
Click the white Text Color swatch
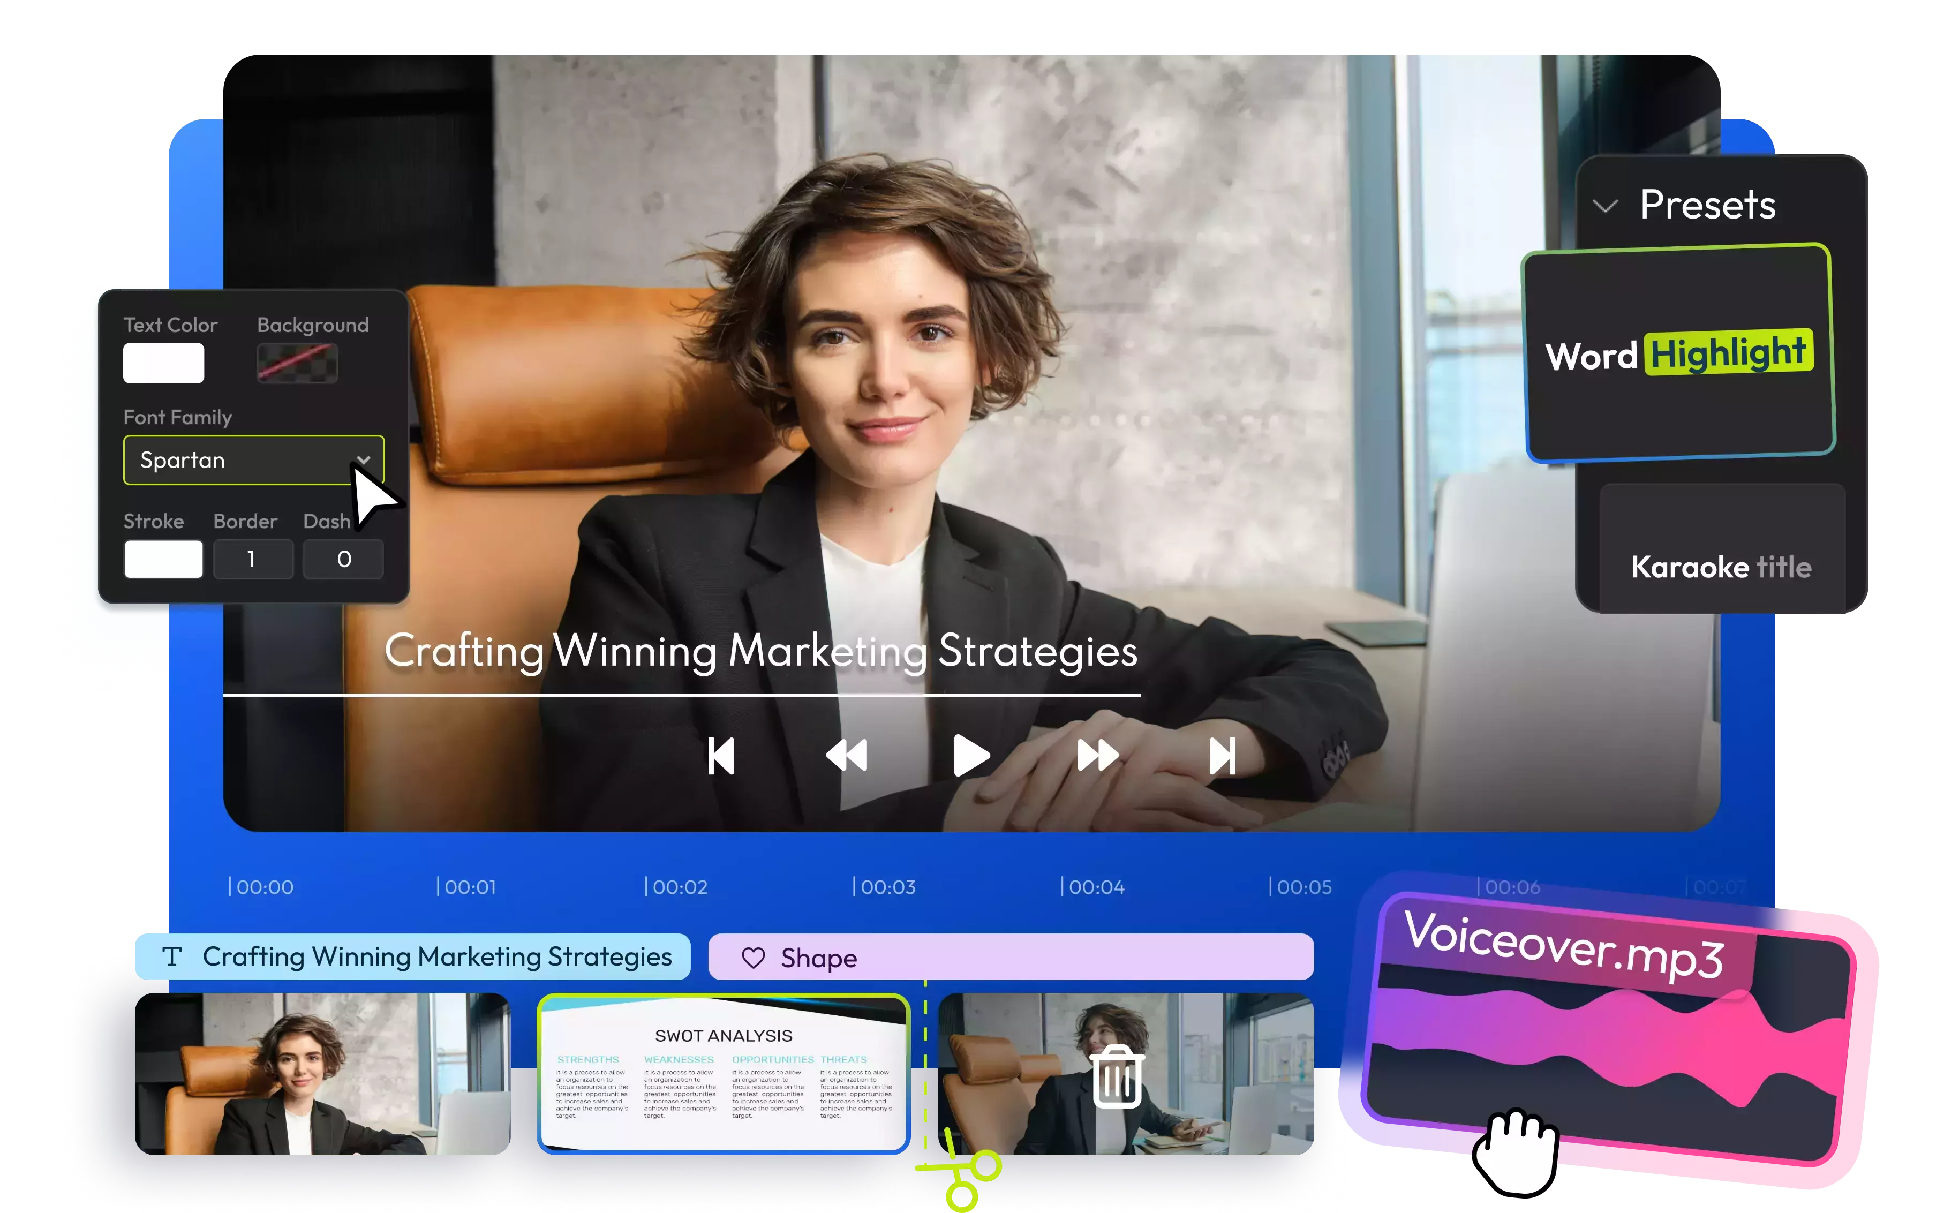coord(163,363)
